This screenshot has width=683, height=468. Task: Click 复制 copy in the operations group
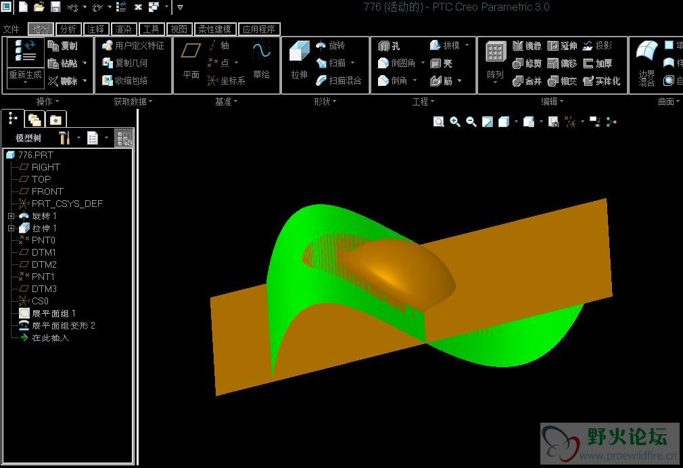[x=62, y=45]
